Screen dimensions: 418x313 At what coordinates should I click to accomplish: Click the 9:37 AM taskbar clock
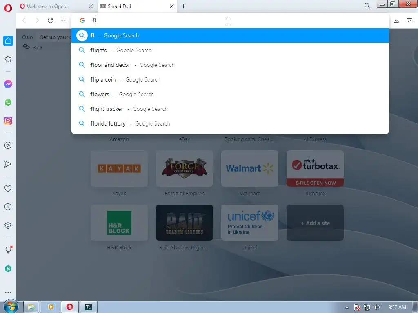tap(397, 307)
